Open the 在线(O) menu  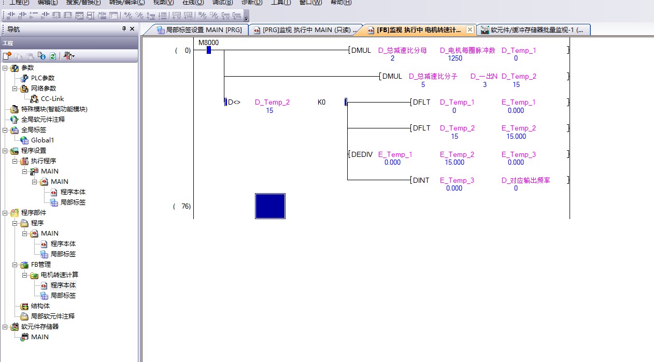pyautogui.click(x=192, y=3)
